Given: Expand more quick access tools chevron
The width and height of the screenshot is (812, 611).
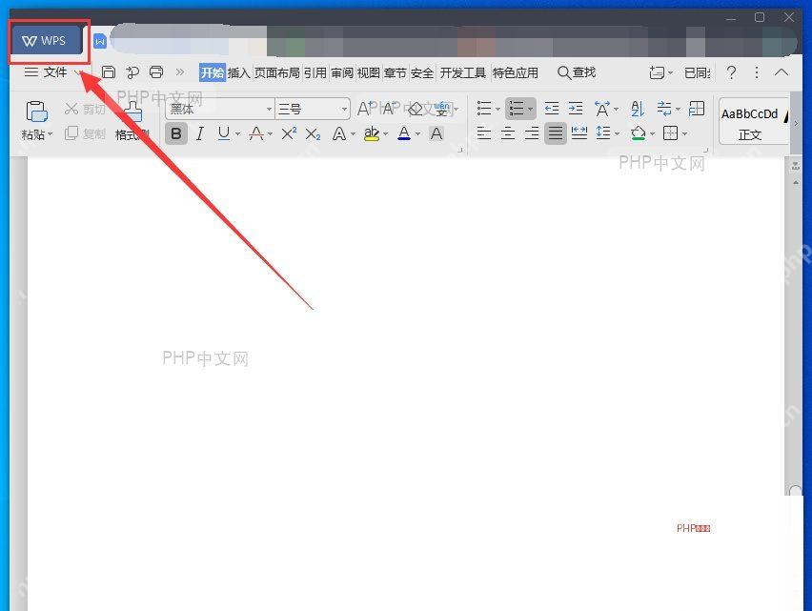Looking at the screenshot, I should (180, 72).
